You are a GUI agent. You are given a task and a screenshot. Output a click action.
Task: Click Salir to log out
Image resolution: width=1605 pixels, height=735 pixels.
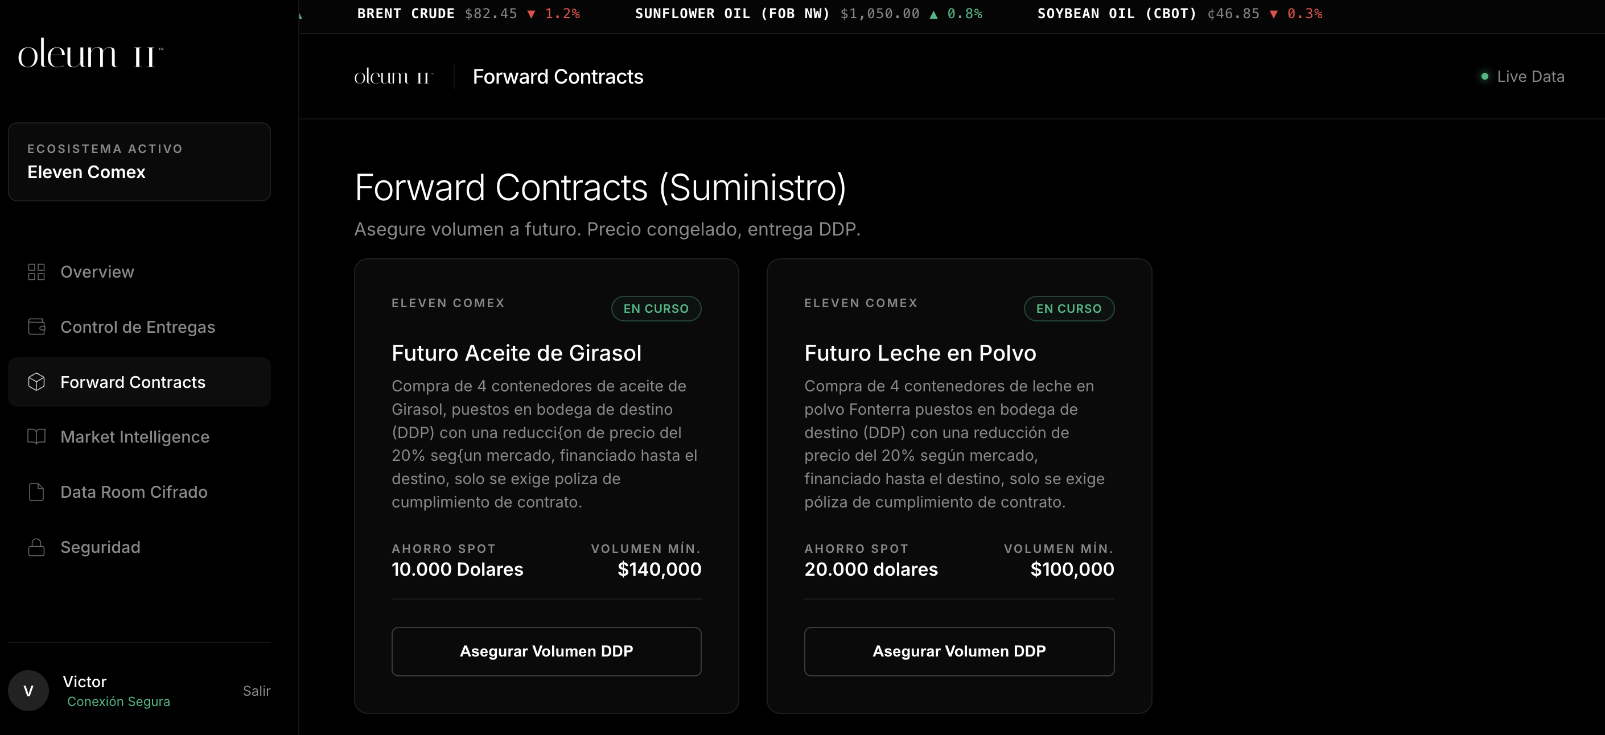256,691
